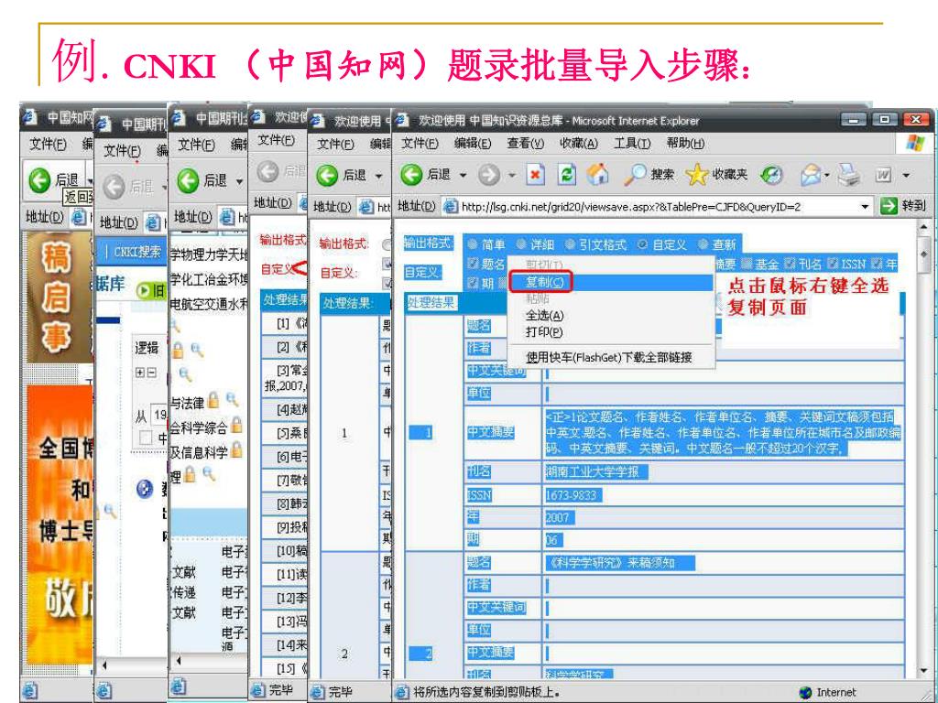Choose 全选(A) in the context menu

[611, 315]
